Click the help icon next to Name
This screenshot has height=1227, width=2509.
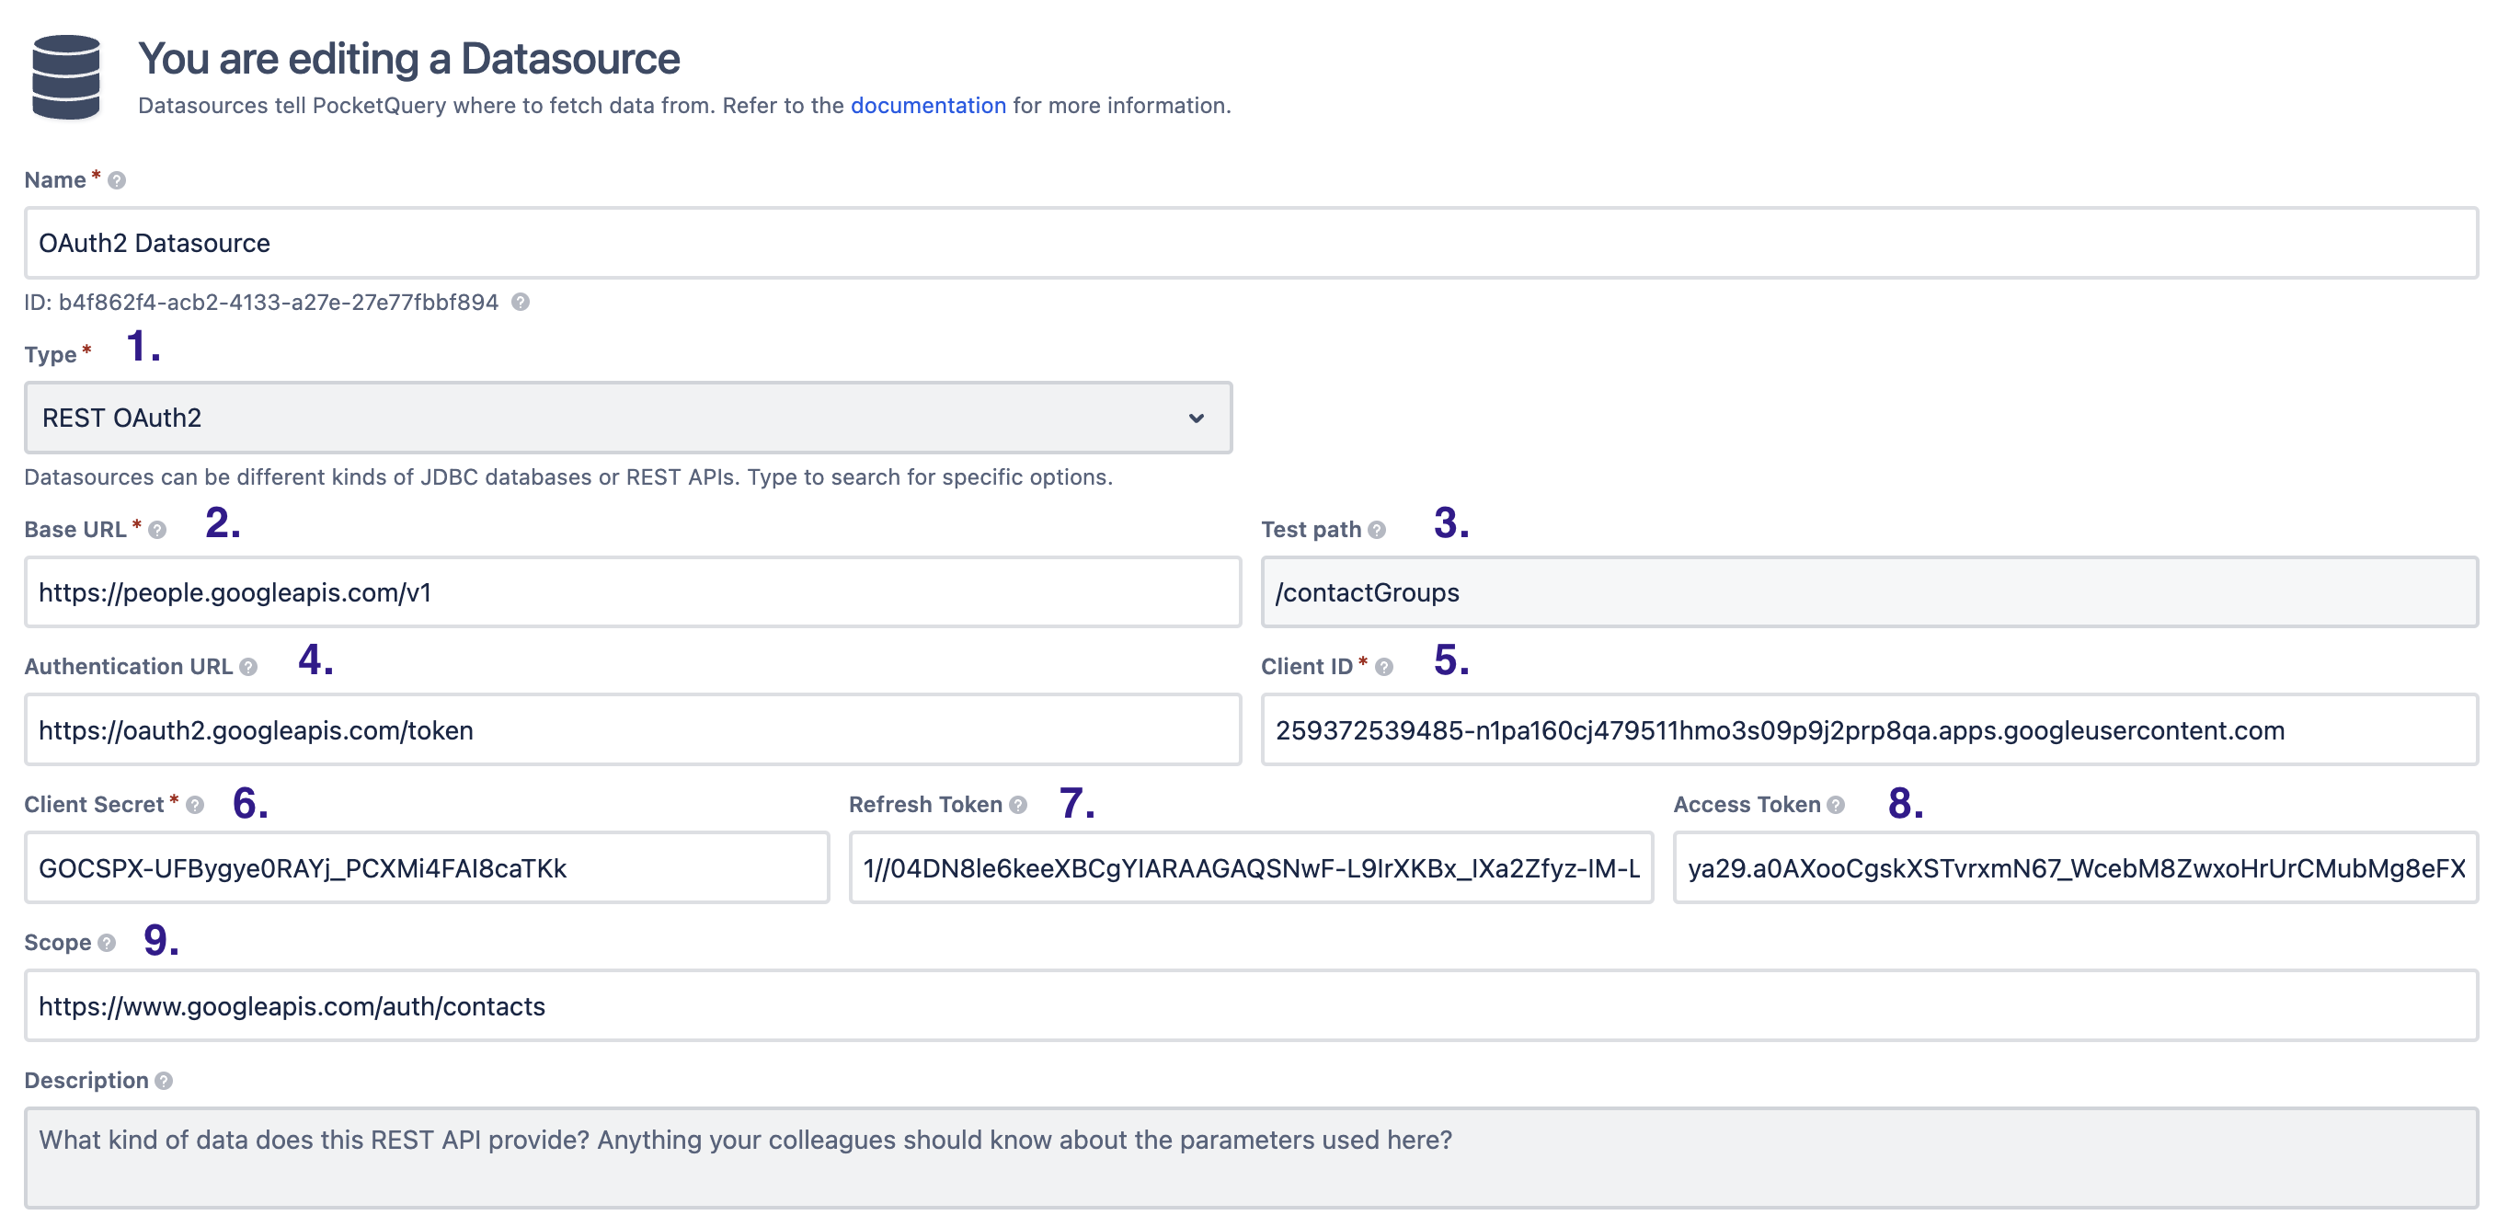tap(117, 180)
